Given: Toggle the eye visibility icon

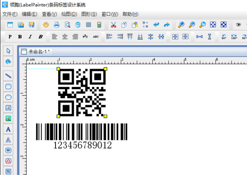Looking at the screenshot, I should 238,25.
